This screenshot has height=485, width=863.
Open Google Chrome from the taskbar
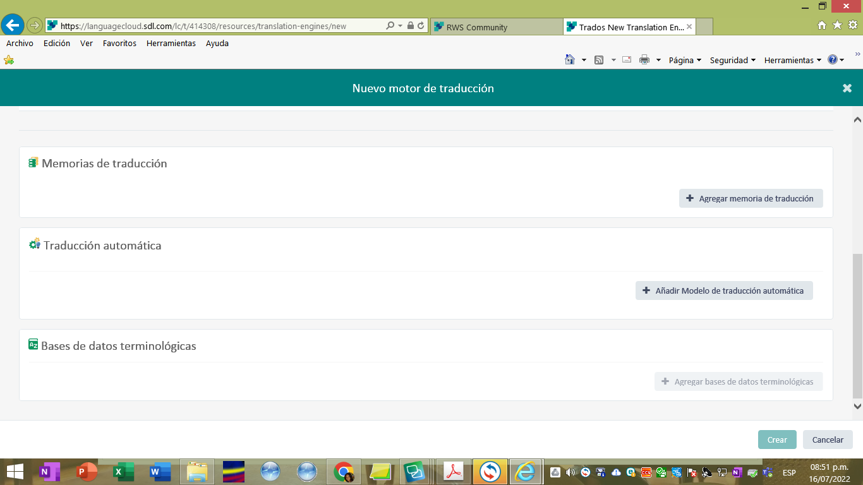344,472
